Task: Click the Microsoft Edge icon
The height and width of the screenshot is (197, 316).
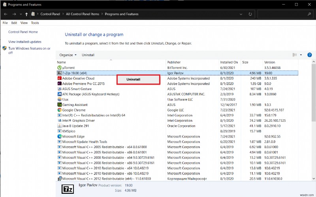Action: tap(60, 136)
